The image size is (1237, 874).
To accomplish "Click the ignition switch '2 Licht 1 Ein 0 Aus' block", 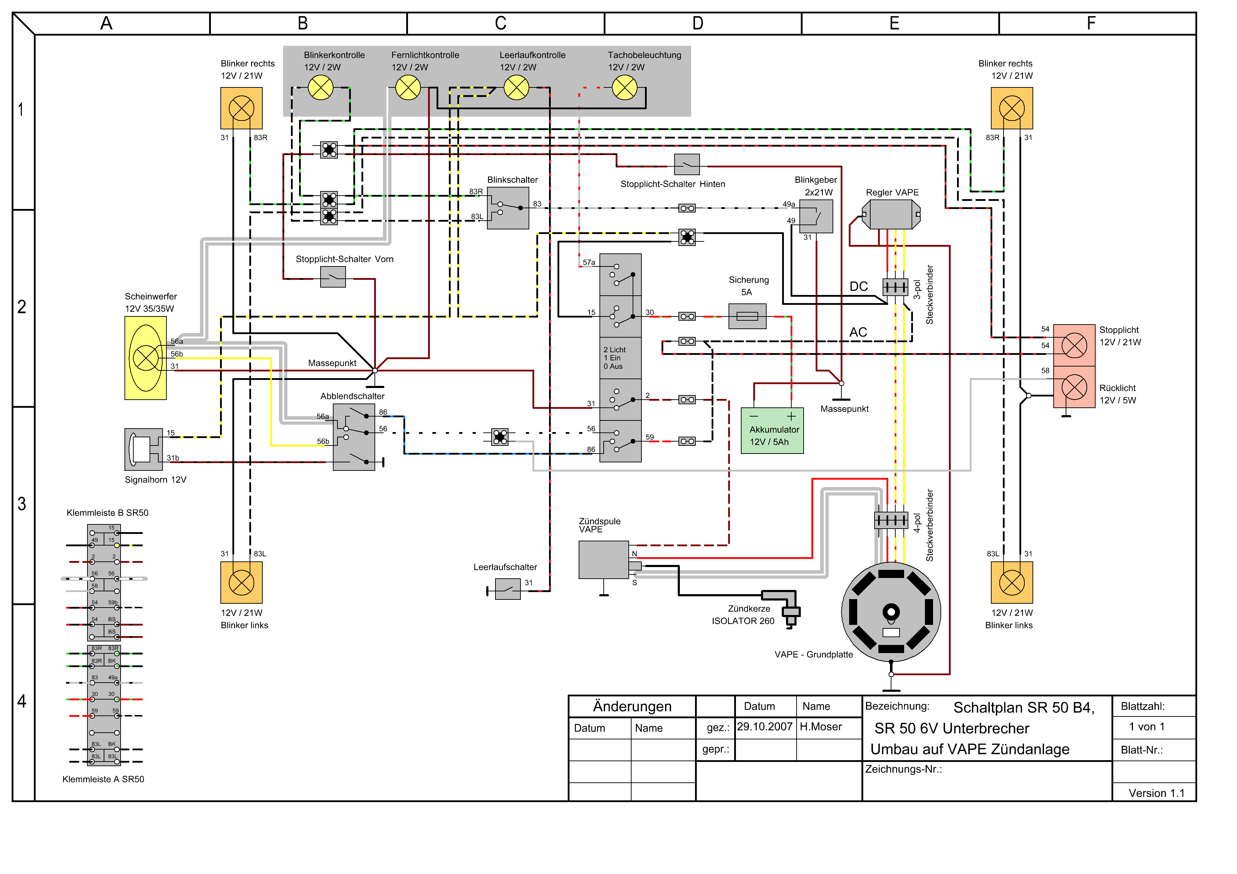I will tap(621, 358).
